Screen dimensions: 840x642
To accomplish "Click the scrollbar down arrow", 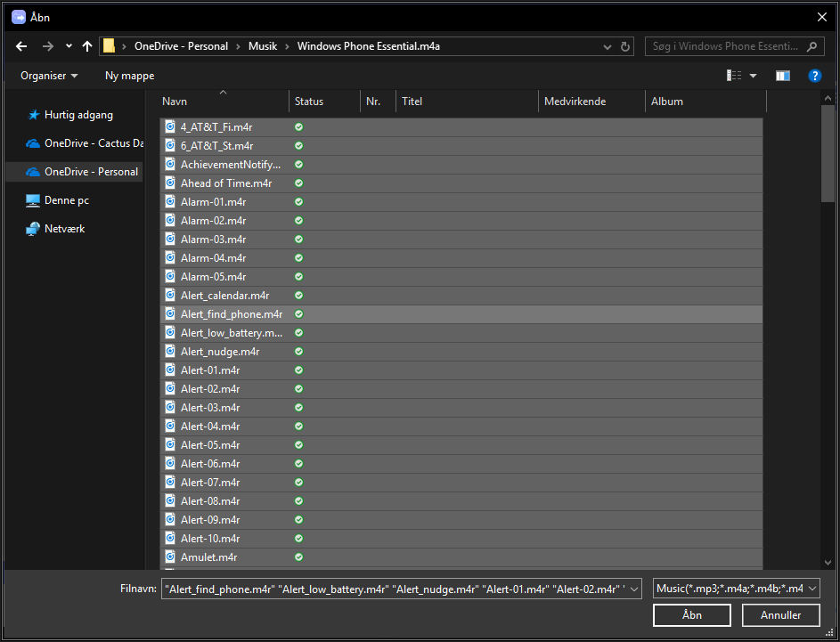I will pyautogui.click(x=828, y=562).
